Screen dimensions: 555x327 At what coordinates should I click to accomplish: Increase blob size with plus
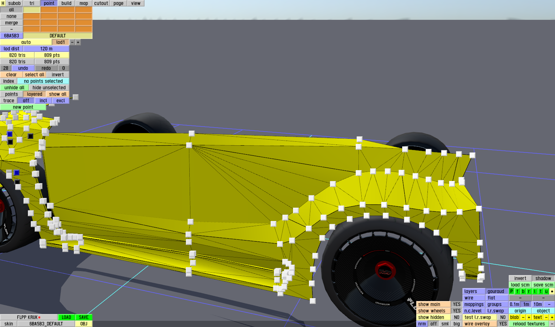point(529,317)
